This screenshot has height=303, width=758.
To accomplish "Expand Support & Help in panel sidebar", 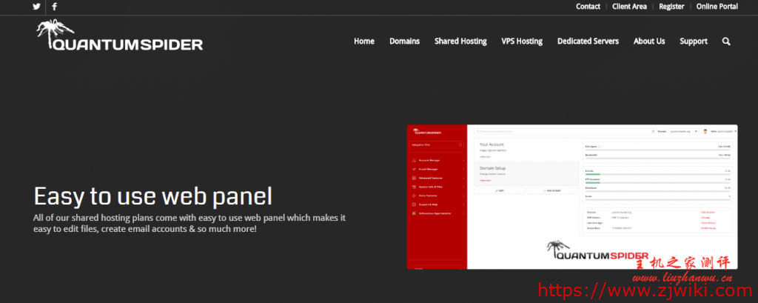I will [x=437, y=204].
